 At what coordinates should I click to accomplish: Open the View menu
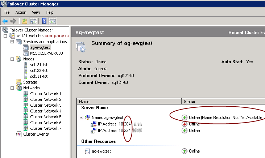point(36,12)
